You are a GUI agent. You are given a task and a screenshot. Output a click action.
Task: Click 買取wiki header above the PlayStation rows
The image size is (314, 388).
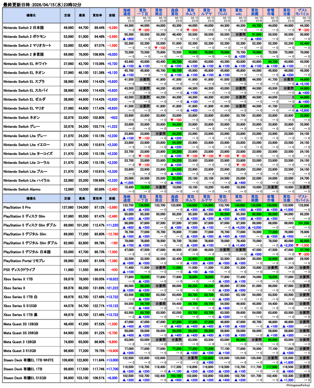point(239,198)
